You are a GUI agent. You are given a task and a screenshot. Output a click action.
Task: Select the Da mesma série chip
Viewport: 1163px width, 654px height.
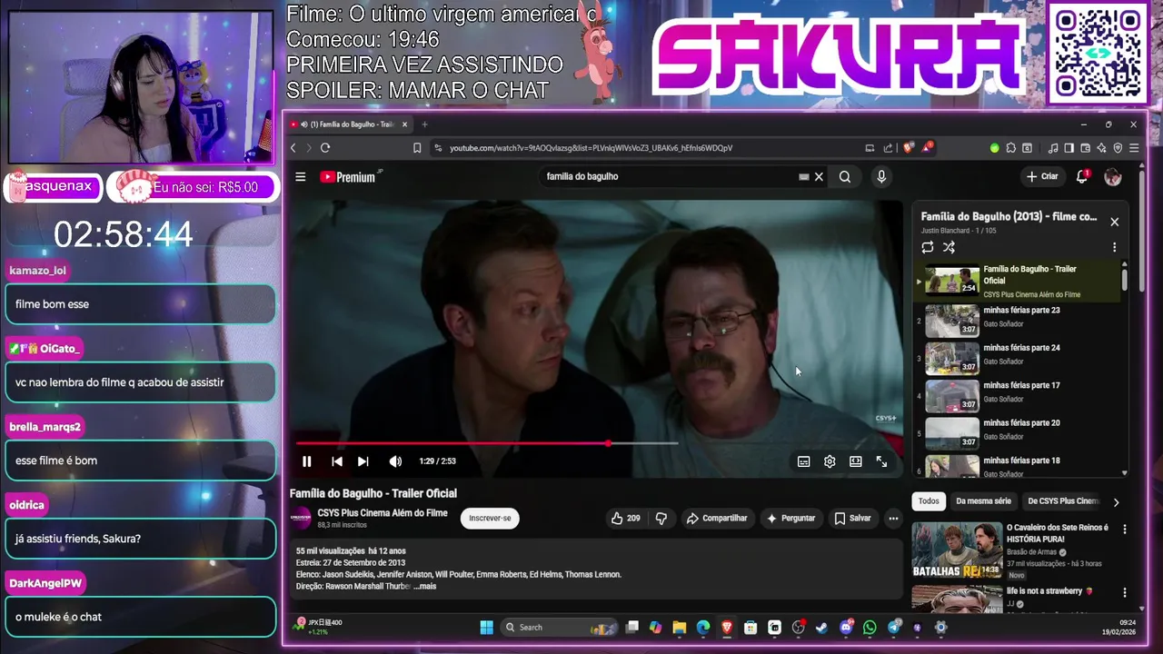coord(983,501)
